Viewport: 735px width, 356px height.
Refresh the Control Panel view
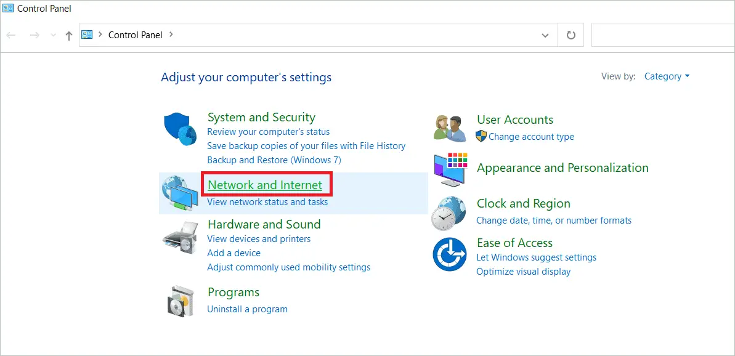coord(571,35)
